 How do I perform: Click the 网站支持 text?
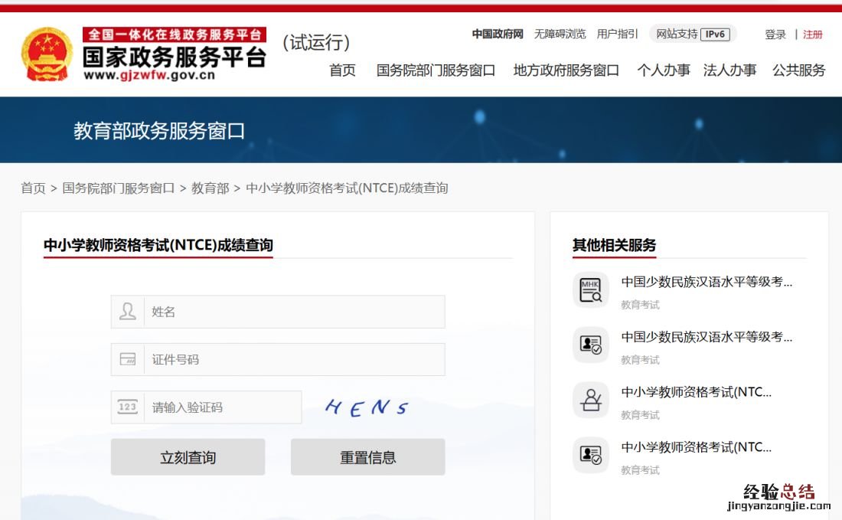(677, 34)
